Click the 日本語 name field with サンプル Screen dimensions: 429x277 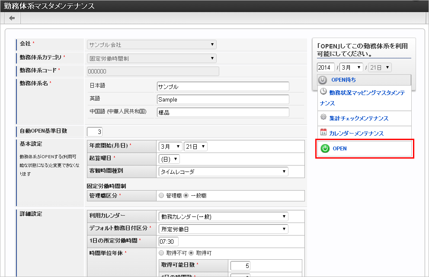click(223, 86)
